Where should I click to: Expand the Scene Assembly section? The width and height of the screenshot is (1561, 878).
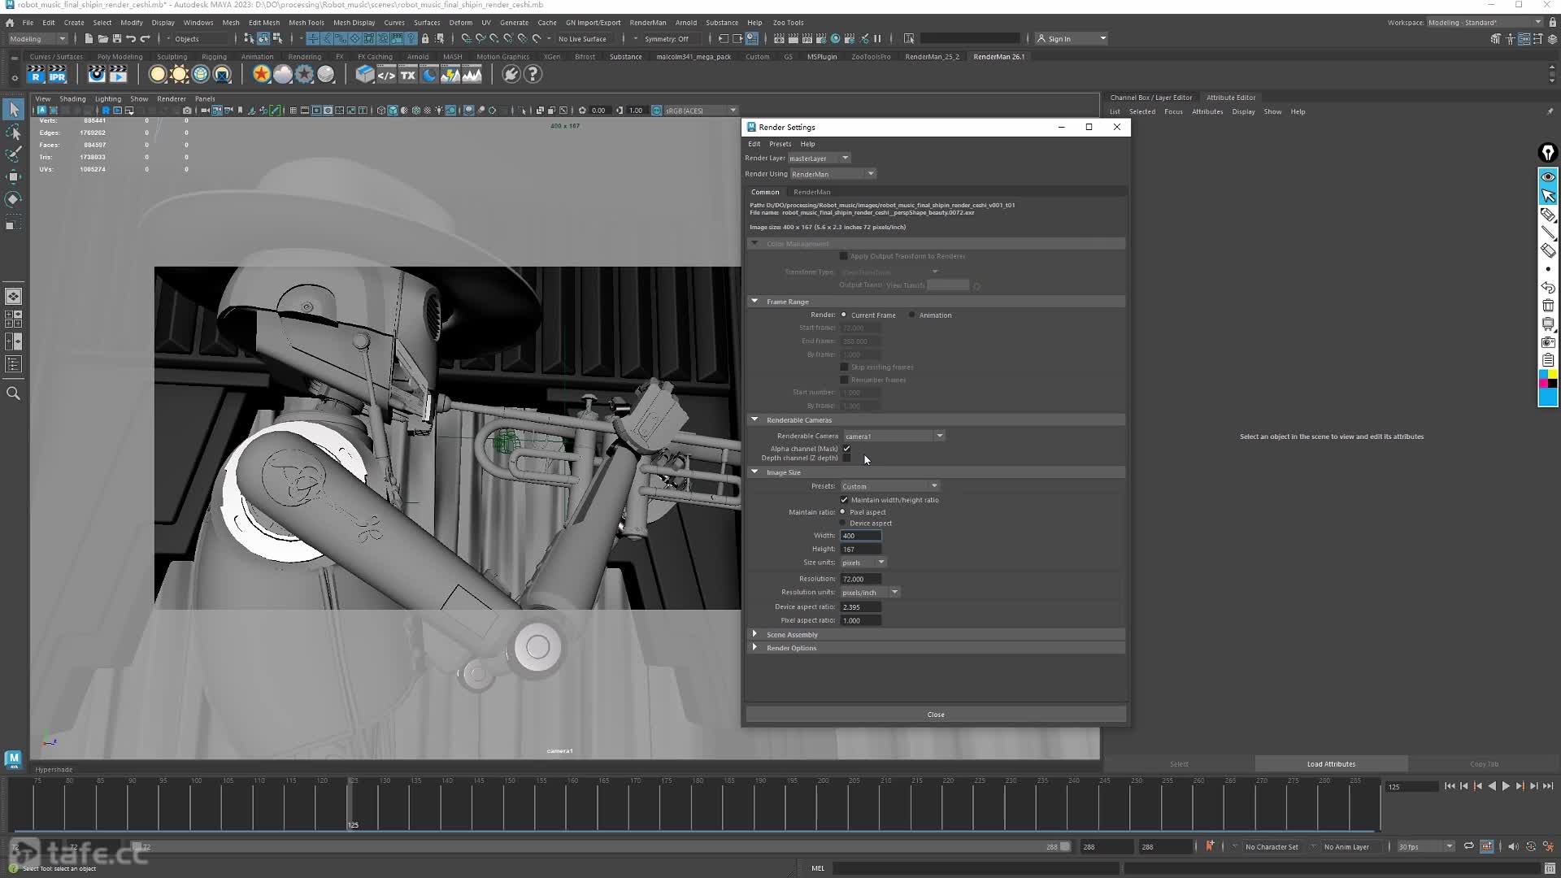(754, 634)
